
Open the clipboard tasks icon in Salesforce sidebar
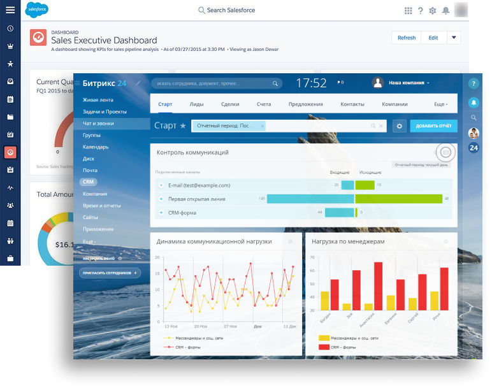(x=10, y=99)
